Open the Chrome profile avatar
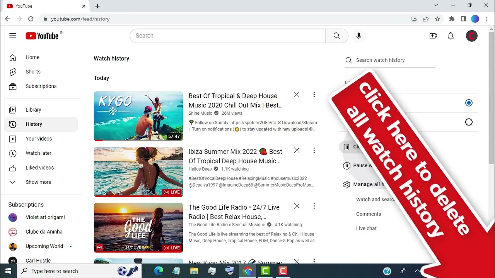Image resolution: width=495 pixels, height=278 pixels. [x=475, y=19]
